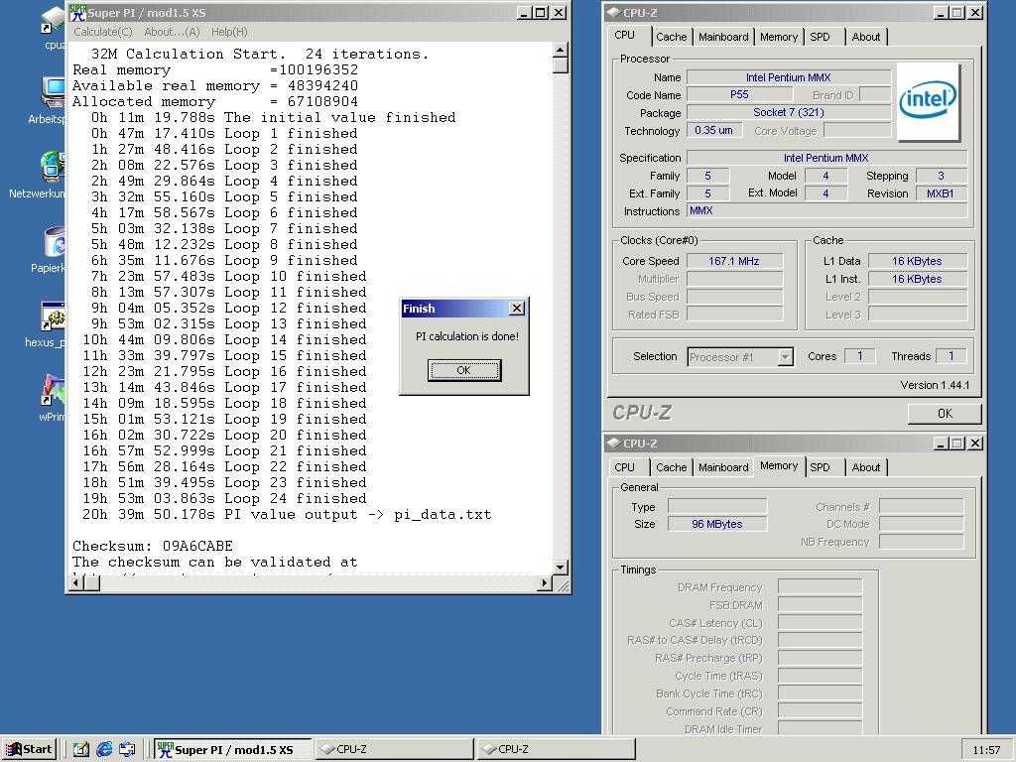The width and height of the screenshot is (1016, 762).
Task: Switch to the SPD tab in upper CPU-Z
Action: [820, 37]
